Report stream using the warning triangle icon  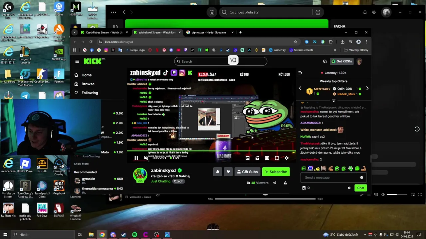(285, 183)
